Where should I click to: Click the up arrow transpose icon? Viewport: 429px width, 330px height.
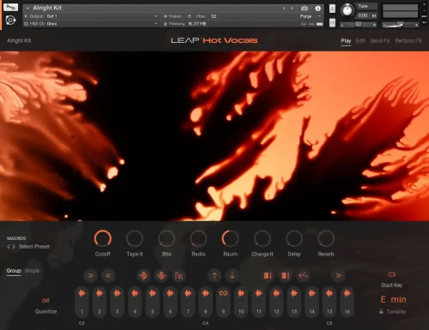coord(214,275)
